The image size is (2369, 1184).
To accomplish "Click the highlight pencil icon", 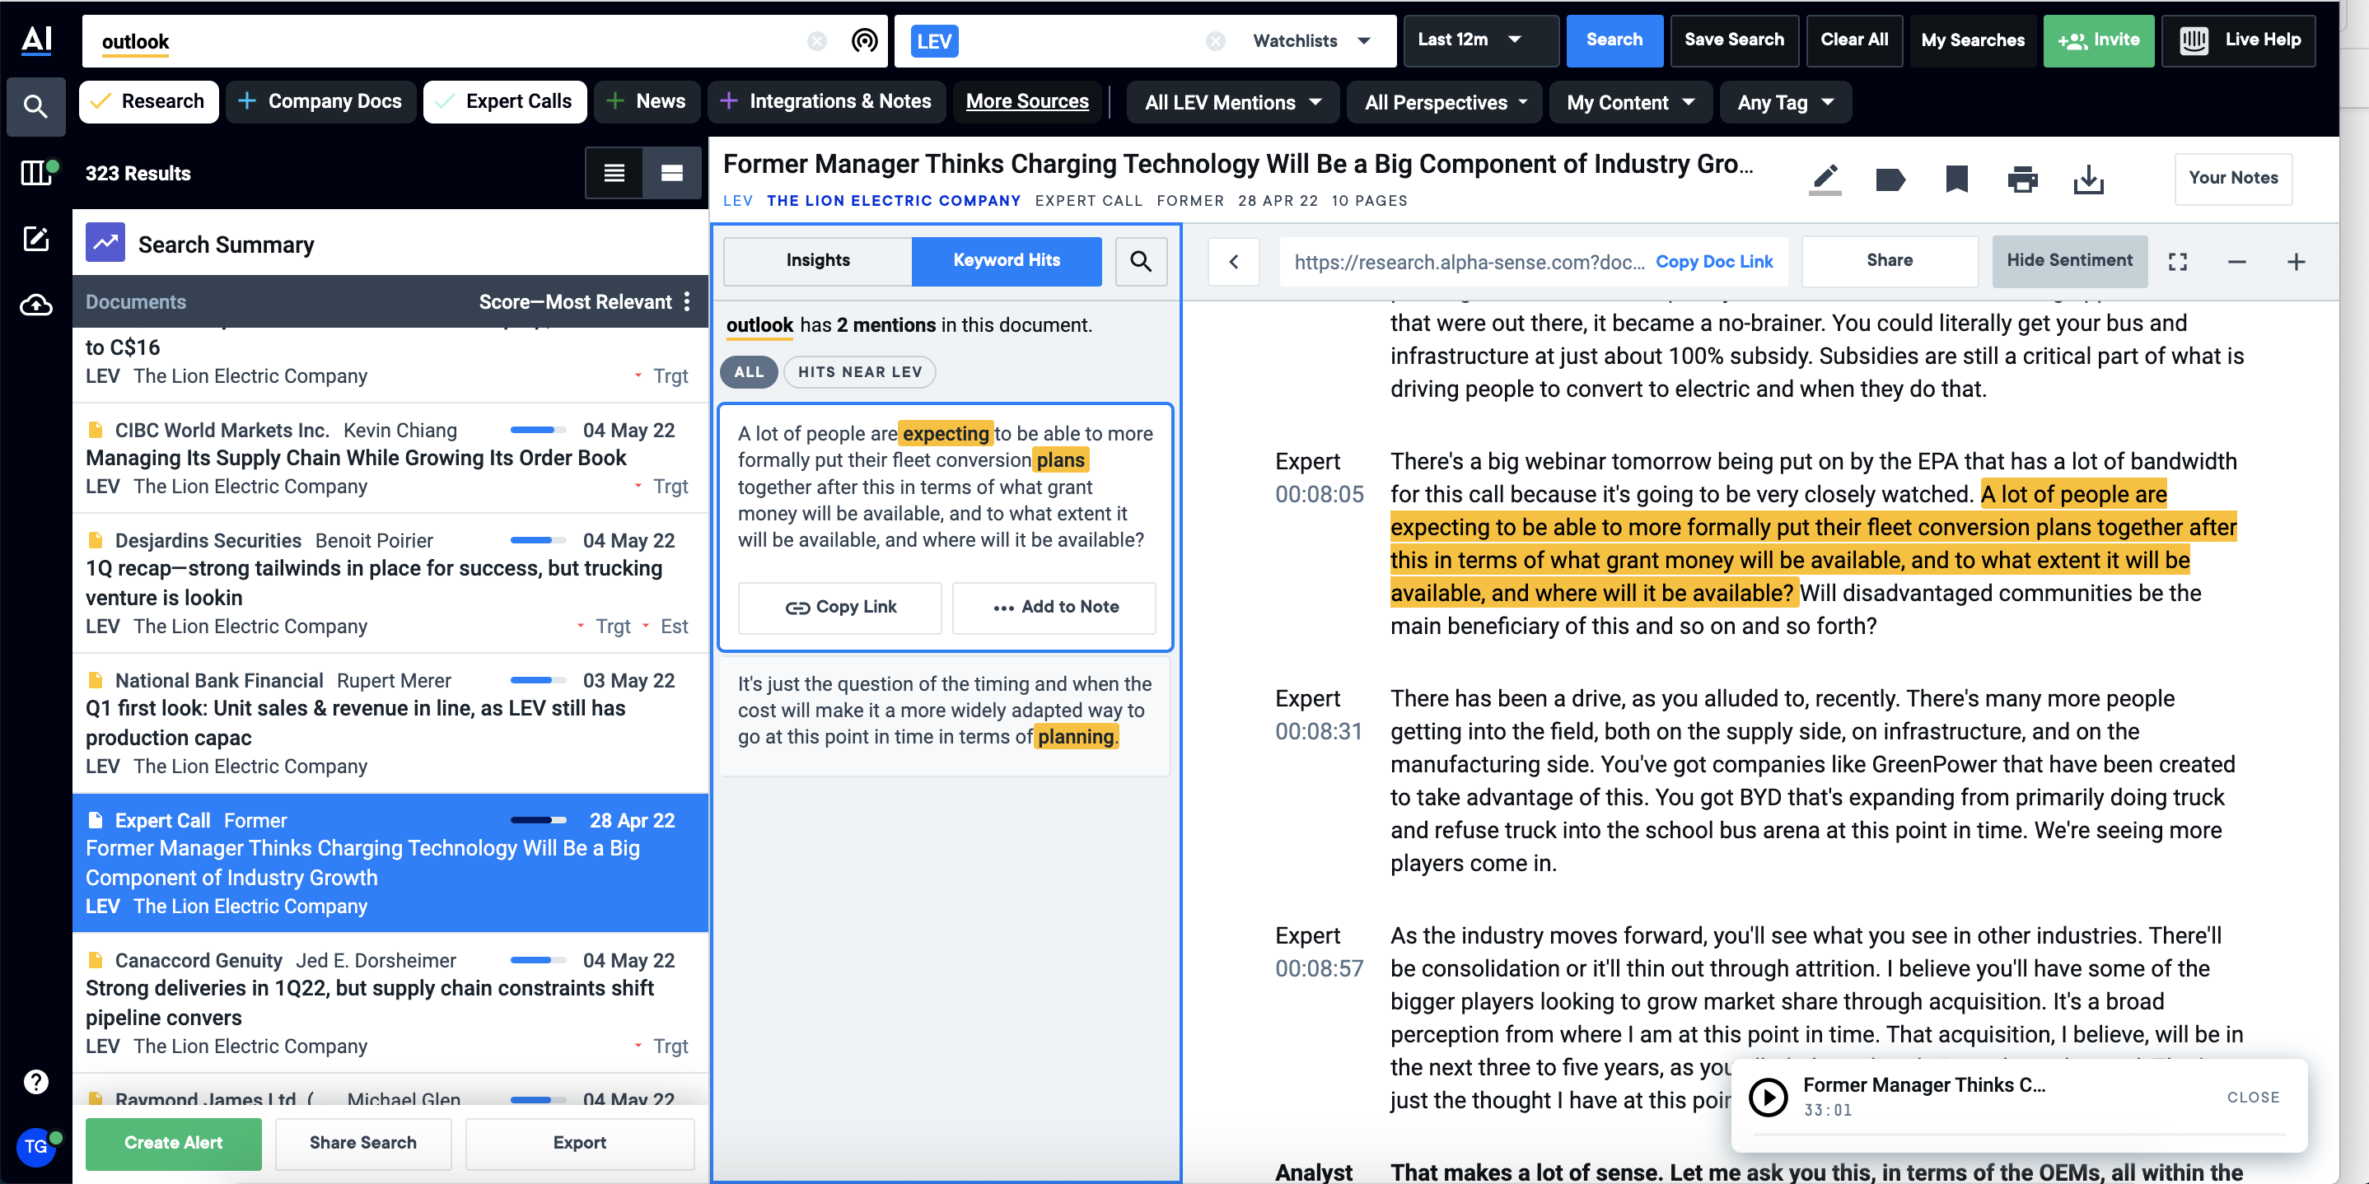I will pyautogui.click(x=1825, y=179).
